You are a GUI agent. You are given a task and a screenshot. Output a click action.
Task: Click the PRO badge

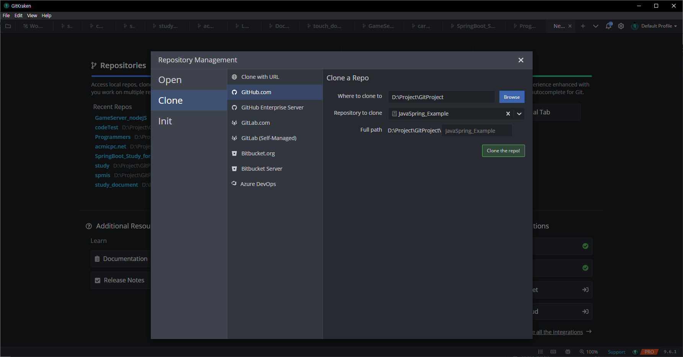point(649,352)
